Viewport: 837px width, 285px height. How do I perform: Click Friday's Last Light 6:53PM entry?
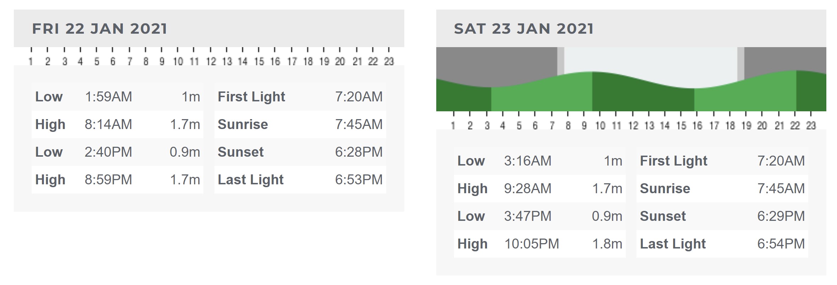pyautogui.click(x=300, y=180)
